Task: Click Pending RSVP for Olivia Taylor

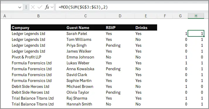Action: [120, 92]
